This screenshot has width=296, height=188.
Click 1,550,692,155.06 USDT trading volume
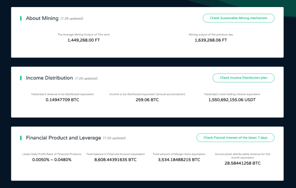click(232, 100)
